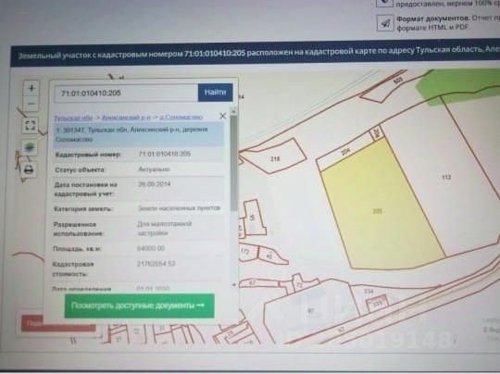Select the highlighted address row in panel
Image resolution: width=500 pixels, height=374 pixels.
(139, 134)
